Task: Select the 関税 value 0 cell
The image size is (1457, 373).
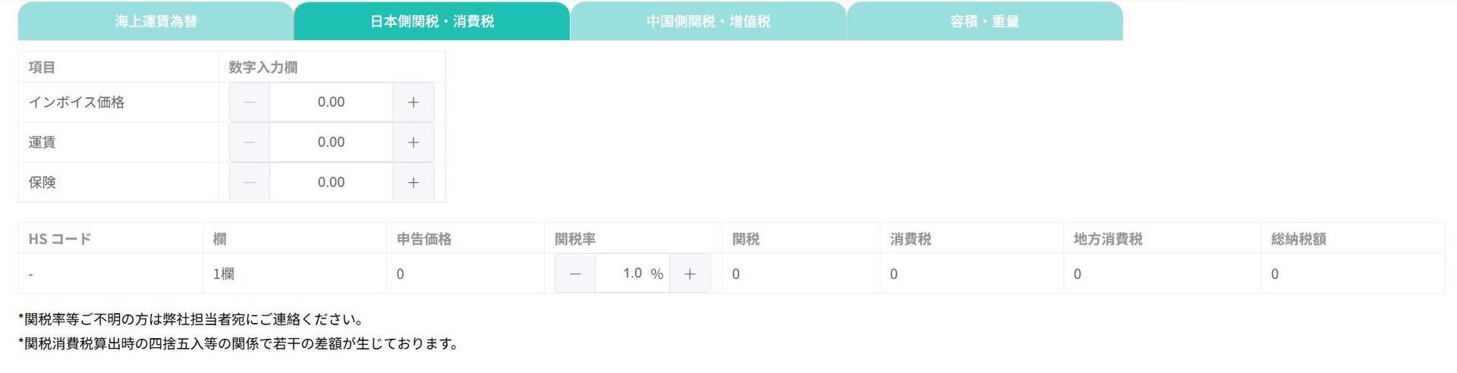Action: tap(801, 274)
